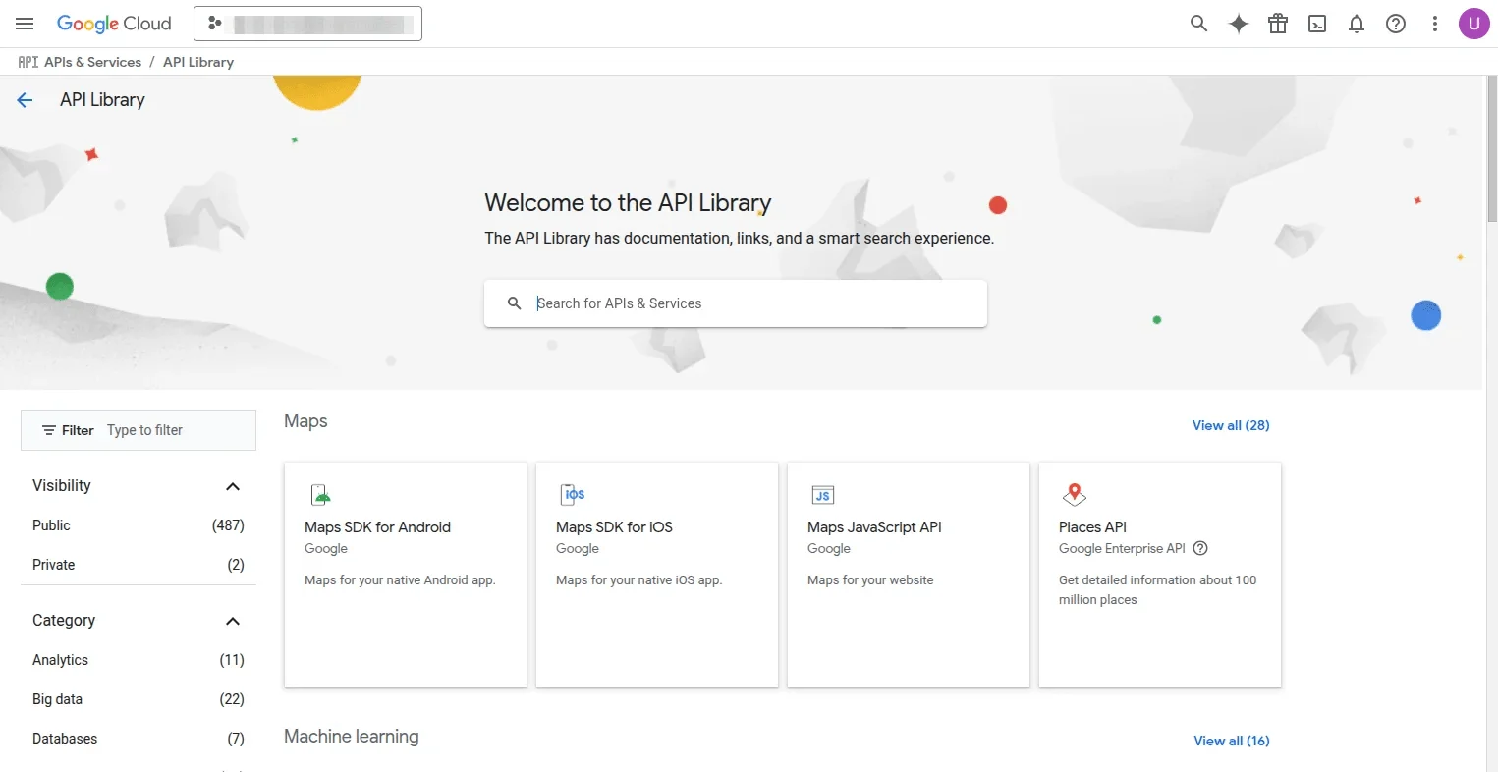
Task: Open Gemini AI assistant sparkle icon
Action: [1239, 24]
